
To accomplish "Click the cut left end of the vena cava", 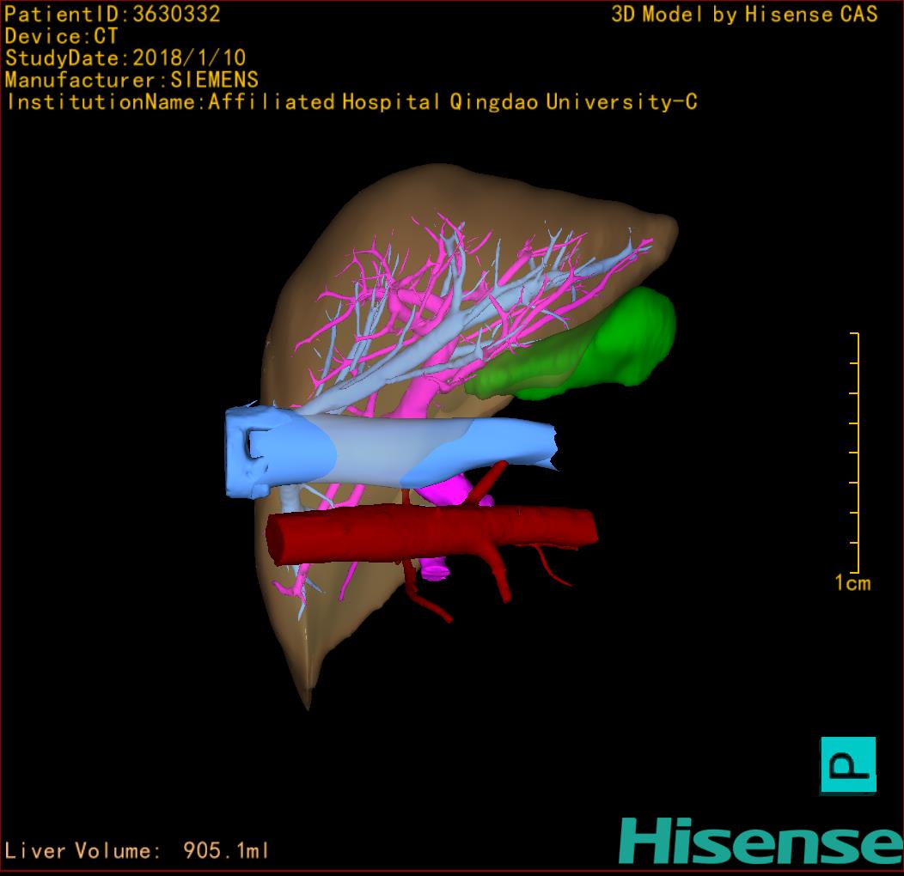I will 247,451.
